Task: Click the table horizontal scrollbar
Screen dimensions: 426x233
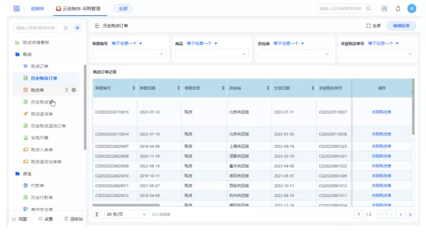Action: (126, 205)
